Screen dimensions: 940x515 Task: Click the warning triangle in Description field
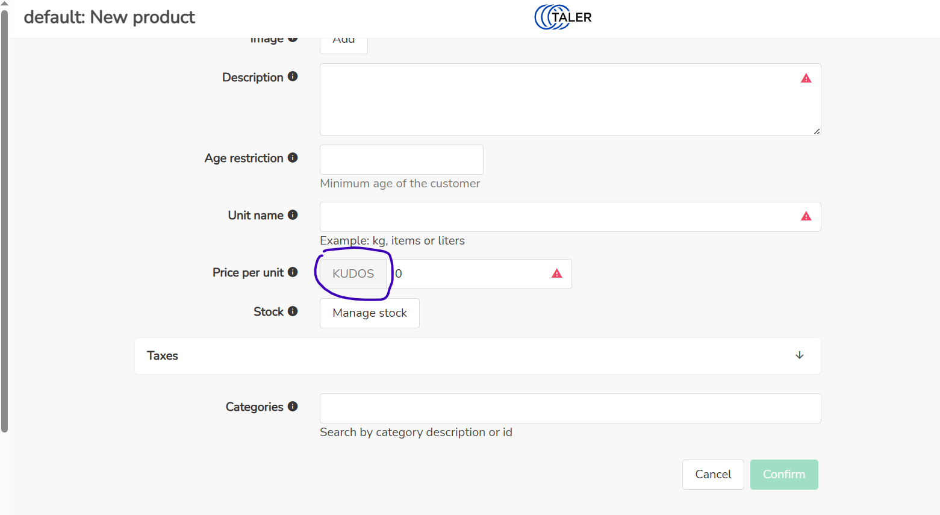click(806, 78)
